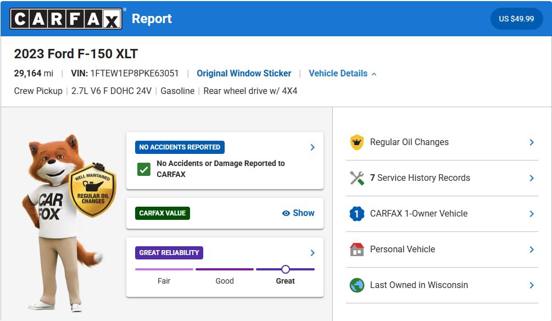The height and width of the screenshot is (321, 552).
Task: Click the blue 1-Owner badge icon
Action: 356,213
